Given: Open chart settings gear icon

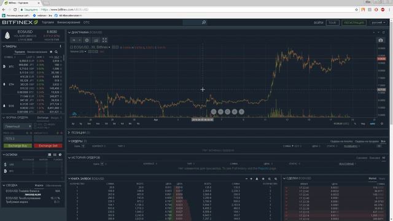Looking at the screenshot, I should pyautogui.click(x=87, y=40).
